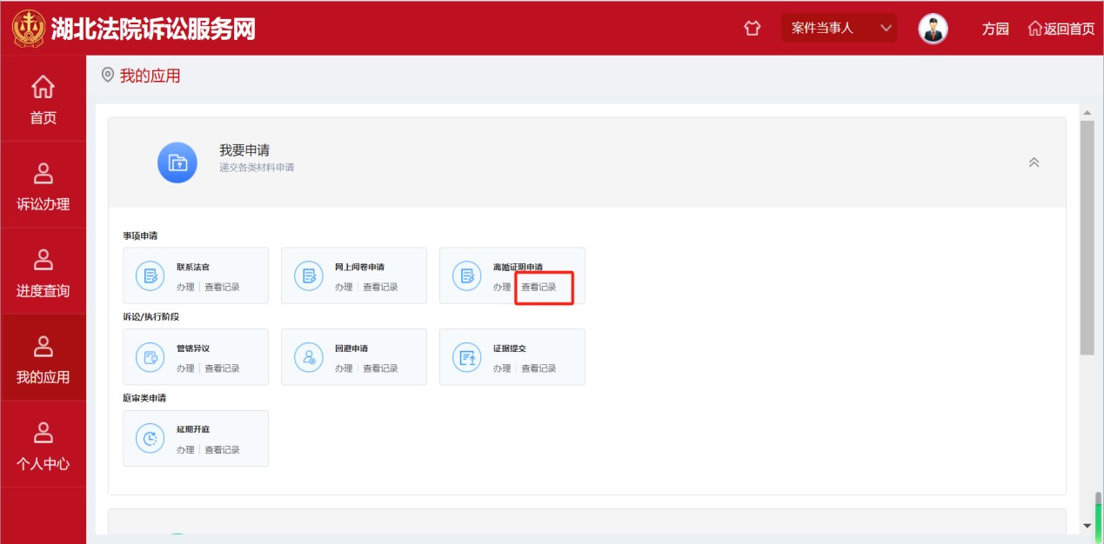The image size is (1104, 544).
Task: Click the 联系法官 document icon
Action: (x=151, y=276)
